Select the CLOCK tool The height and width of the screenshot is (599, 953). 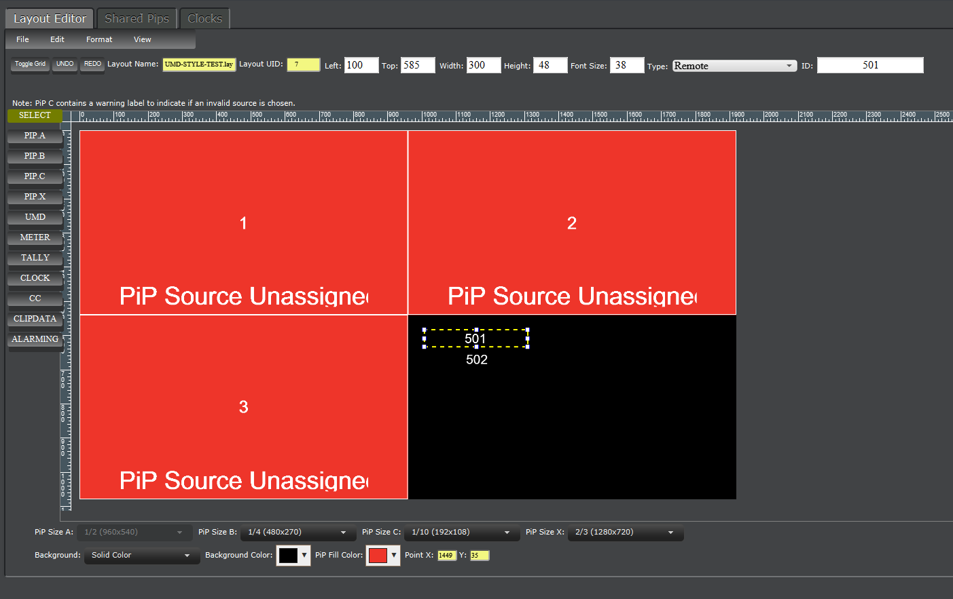[35, 278]
